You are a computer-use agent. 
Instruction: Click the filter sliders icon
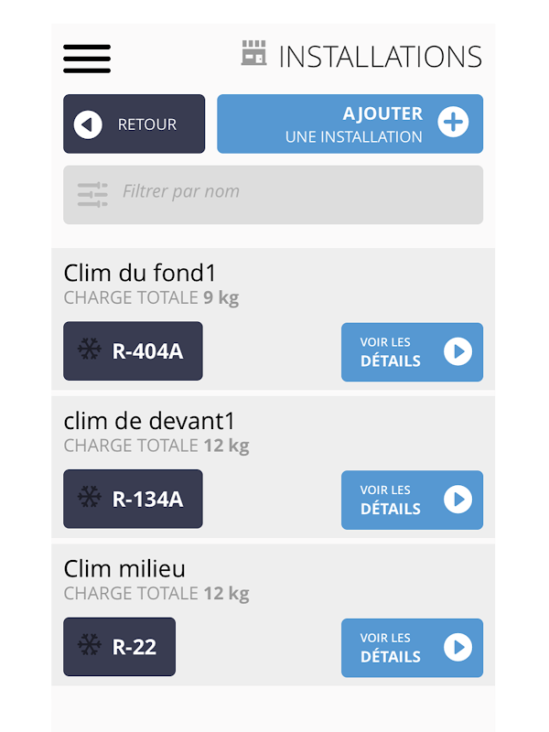click(x=92, y=195)
